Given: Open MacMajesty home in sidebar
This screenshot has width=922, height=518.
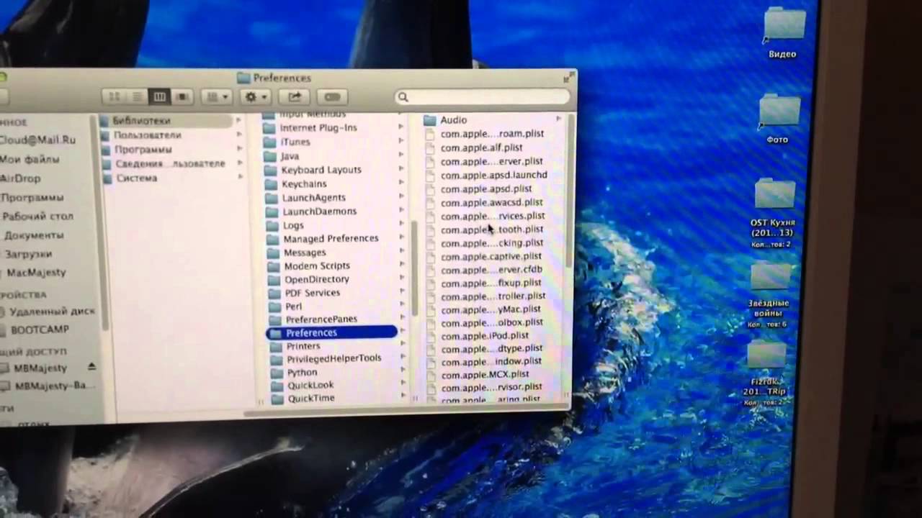Looking at the screenshot, I should click(x=36, y=273).
